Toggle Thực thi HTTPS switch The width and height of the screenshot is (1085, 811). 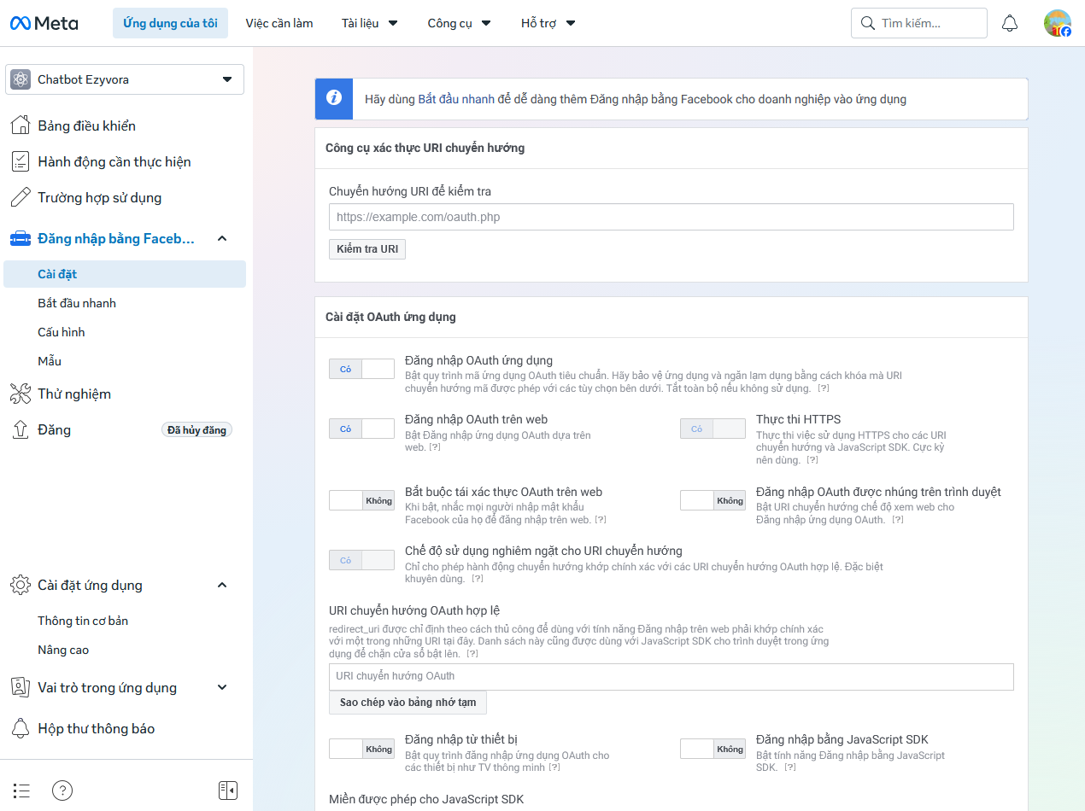click(713, 429)
